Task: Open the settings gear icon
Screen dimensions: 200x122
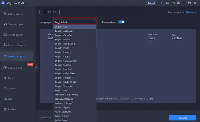Action: tap(179, 3)
